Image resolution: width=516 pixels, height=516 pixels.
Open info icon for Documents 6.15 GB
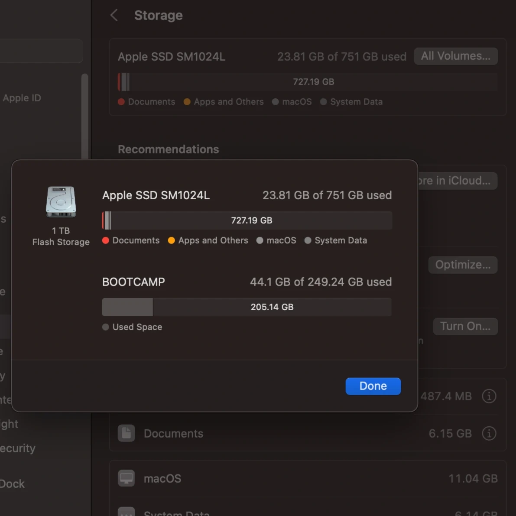click(489, 433)
